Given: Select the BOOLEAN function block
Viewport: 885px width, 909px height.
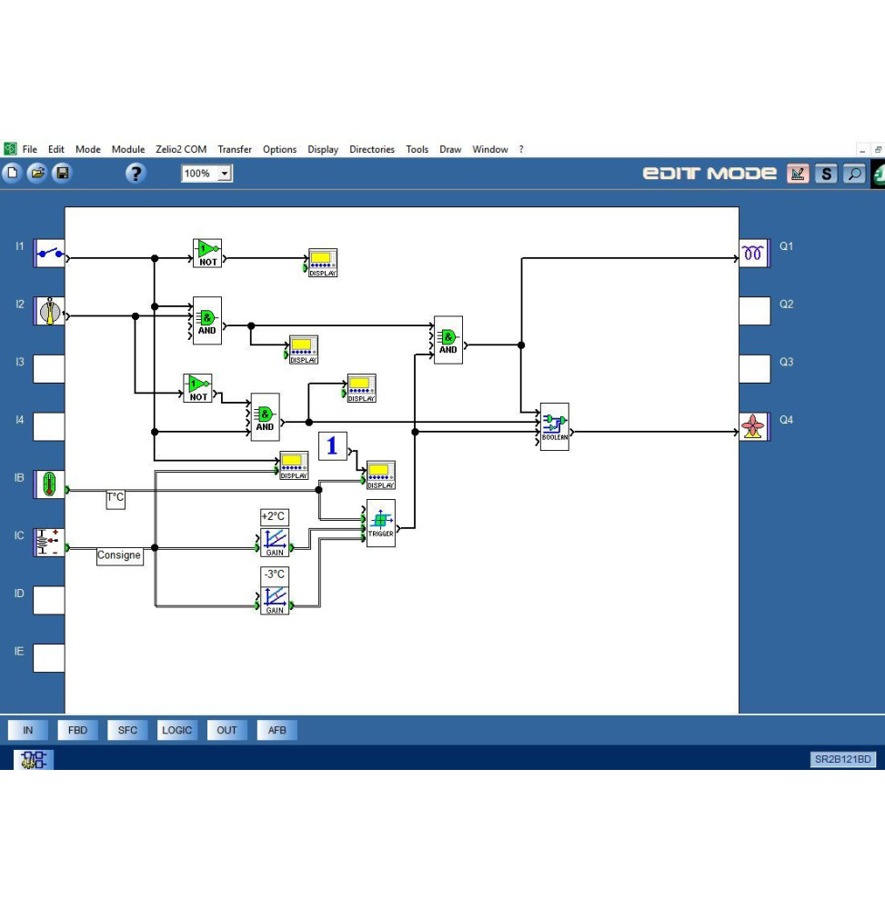Looking at the screenshot, I should click(554, 426).
